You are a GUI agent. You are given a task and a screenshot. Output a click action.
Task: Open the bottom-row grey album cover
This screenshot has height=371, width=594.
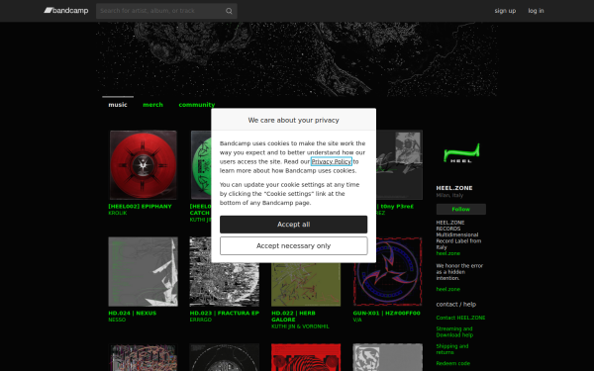click(387, 357)
